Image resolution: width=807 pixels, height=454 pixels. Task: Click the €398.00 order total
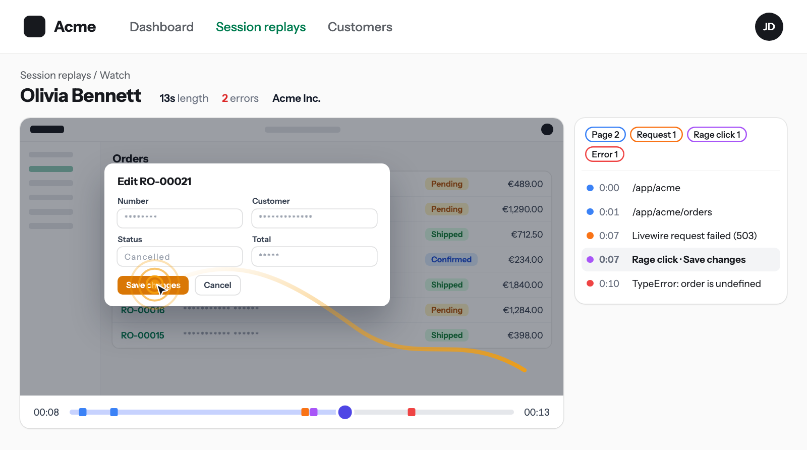click(525, 335)
